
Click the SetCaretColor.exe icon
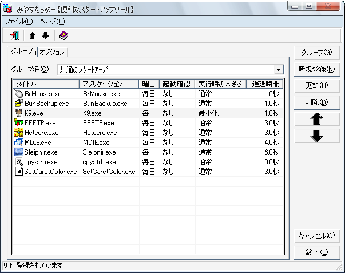click(x=19, y=172)
